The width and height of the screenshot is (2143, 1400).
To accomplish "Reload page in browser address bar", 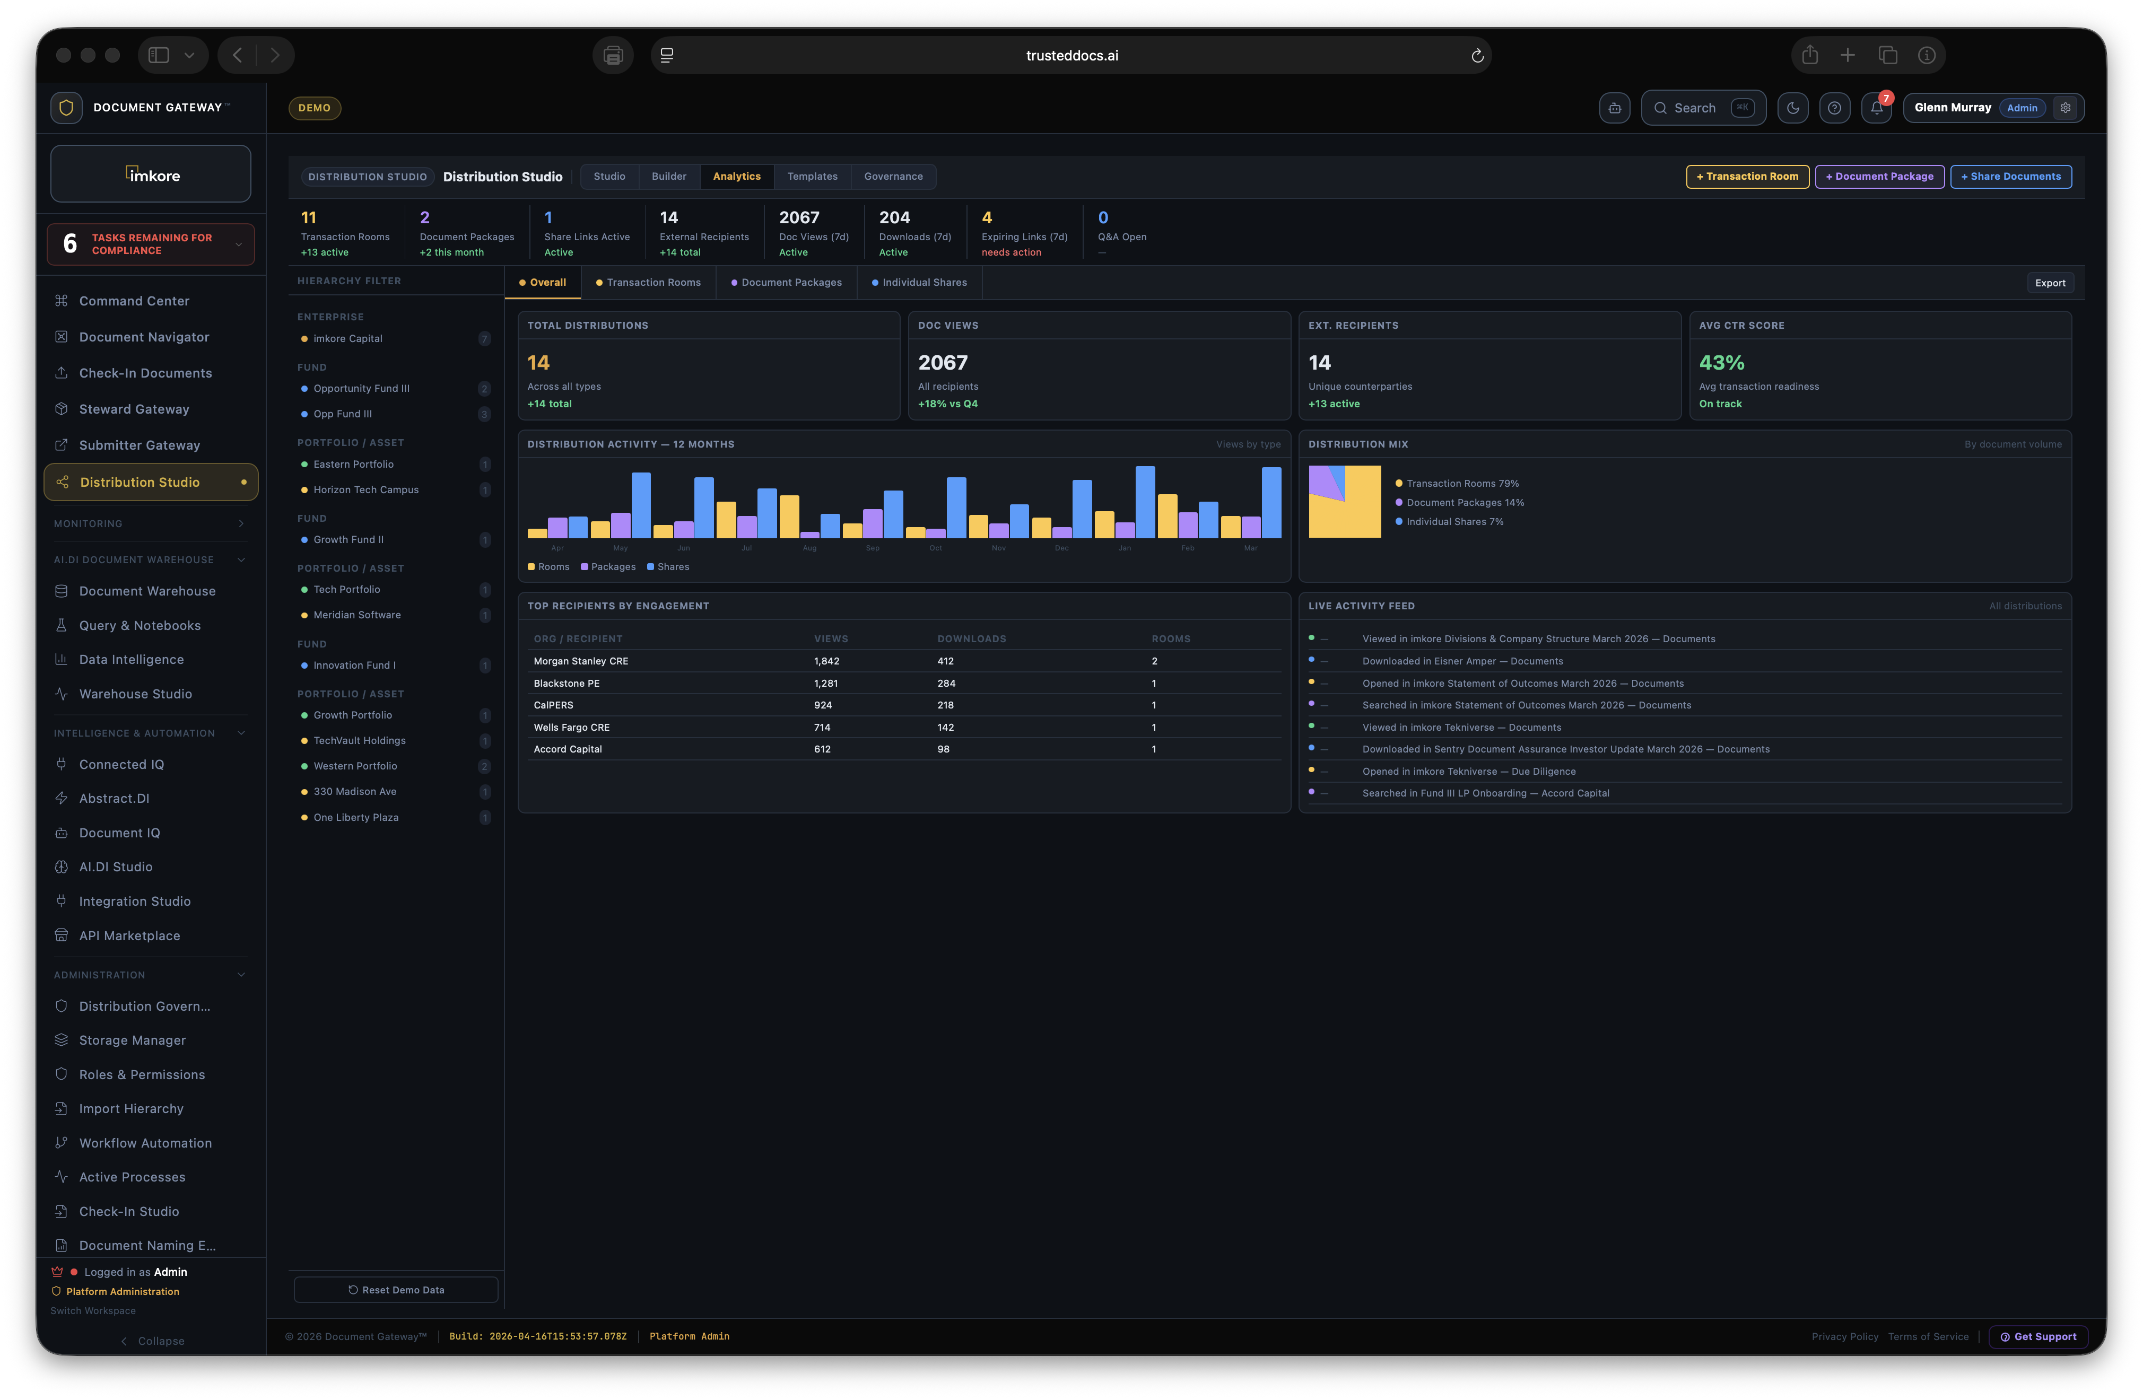I will (1477, 56).
